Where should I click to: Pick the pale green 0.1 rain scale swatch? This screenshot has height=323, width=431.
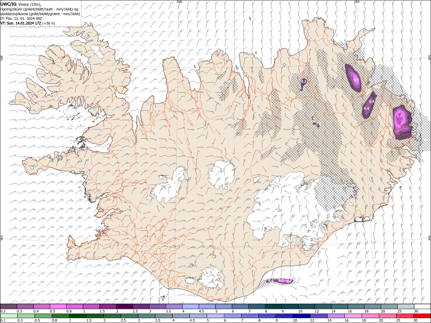click(x=9, y=316)
